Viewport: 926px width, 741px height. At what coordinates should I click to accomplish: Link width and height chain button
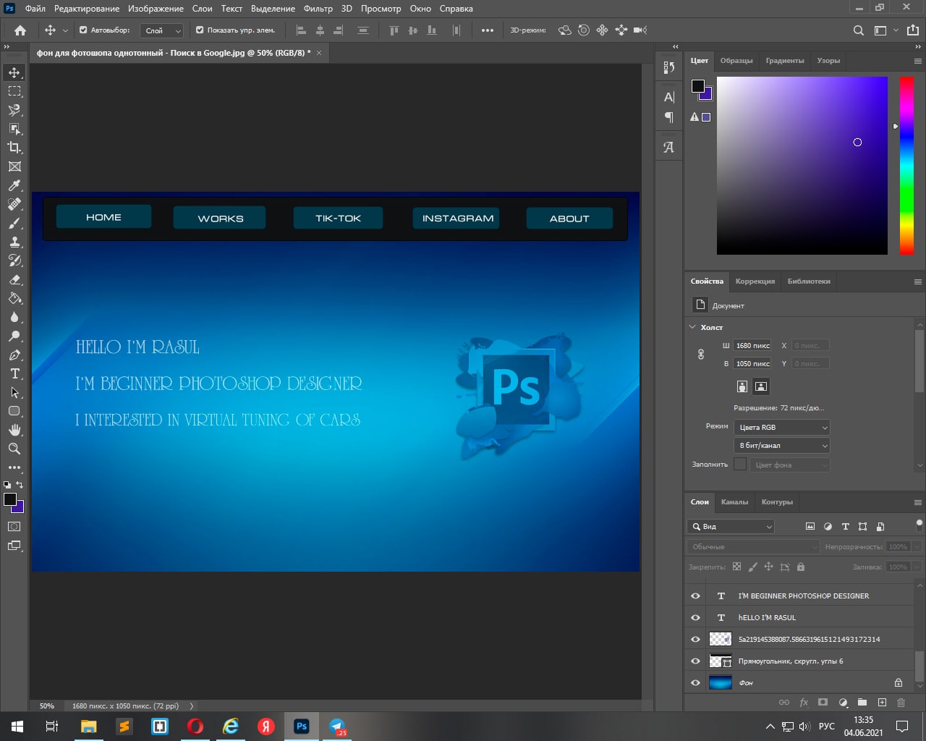coord(701,355)
